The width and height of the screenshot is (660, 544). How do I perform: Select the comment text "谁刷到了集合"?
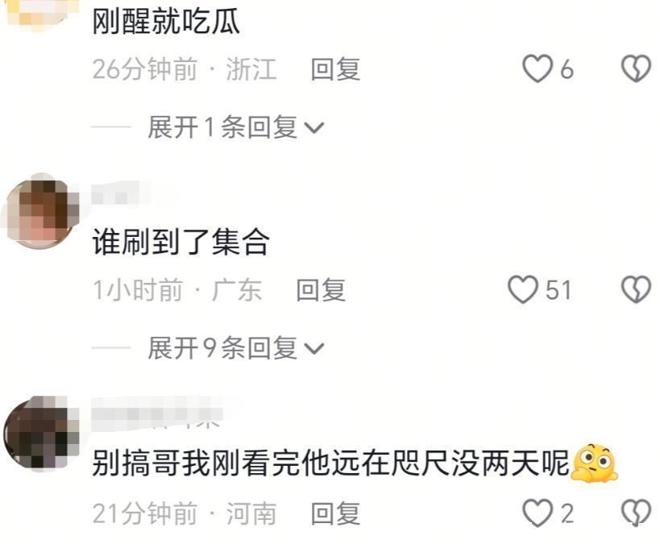pyautogui.click(x=181, y=242)
